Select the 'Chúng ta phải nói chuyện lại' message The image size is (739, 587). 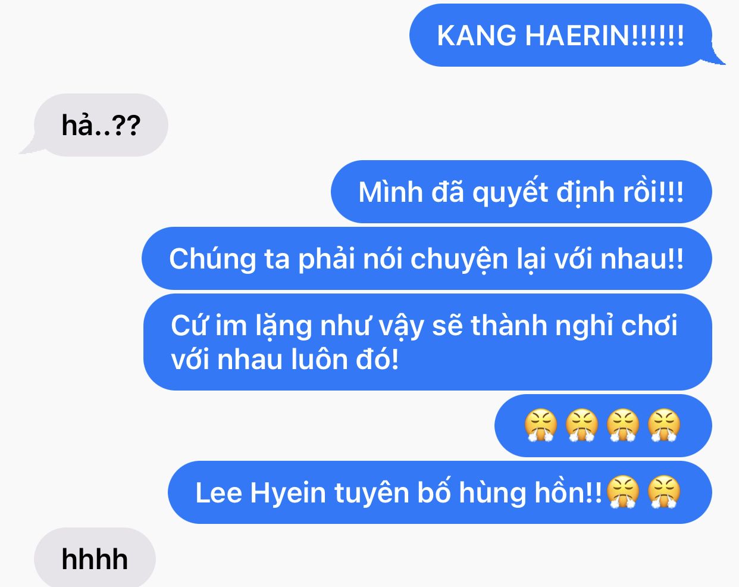tap(427, 258)
